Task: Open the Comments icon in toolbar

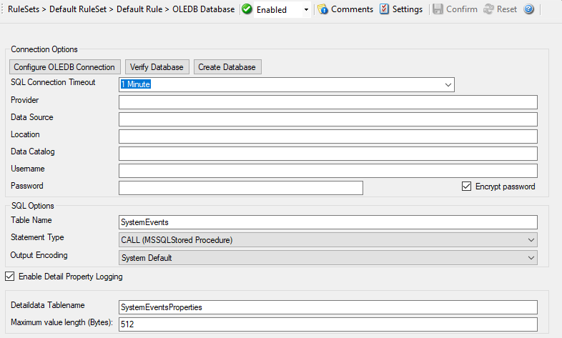Action: click(322, 9)
